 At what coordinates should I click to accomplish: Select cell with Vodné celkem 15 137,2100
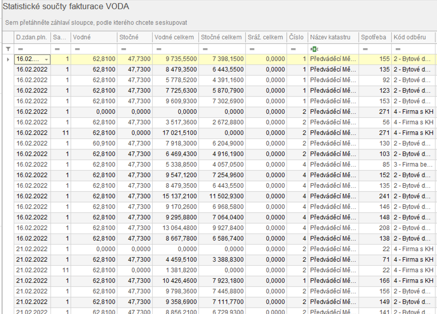[x=176, y=196]
